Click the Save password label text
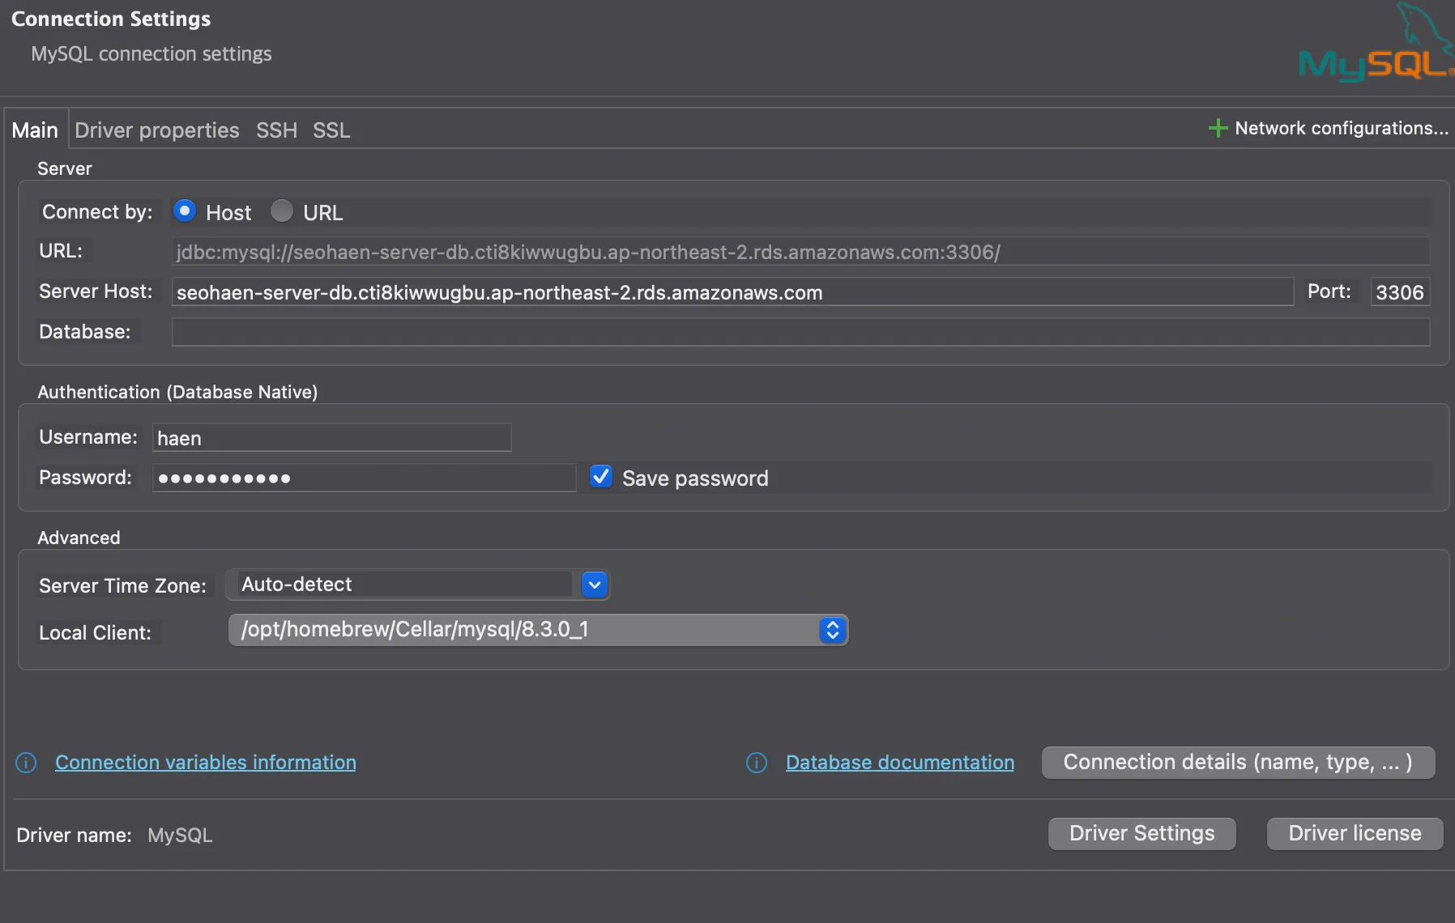1455x923 pixels. (x=695, y=479)
